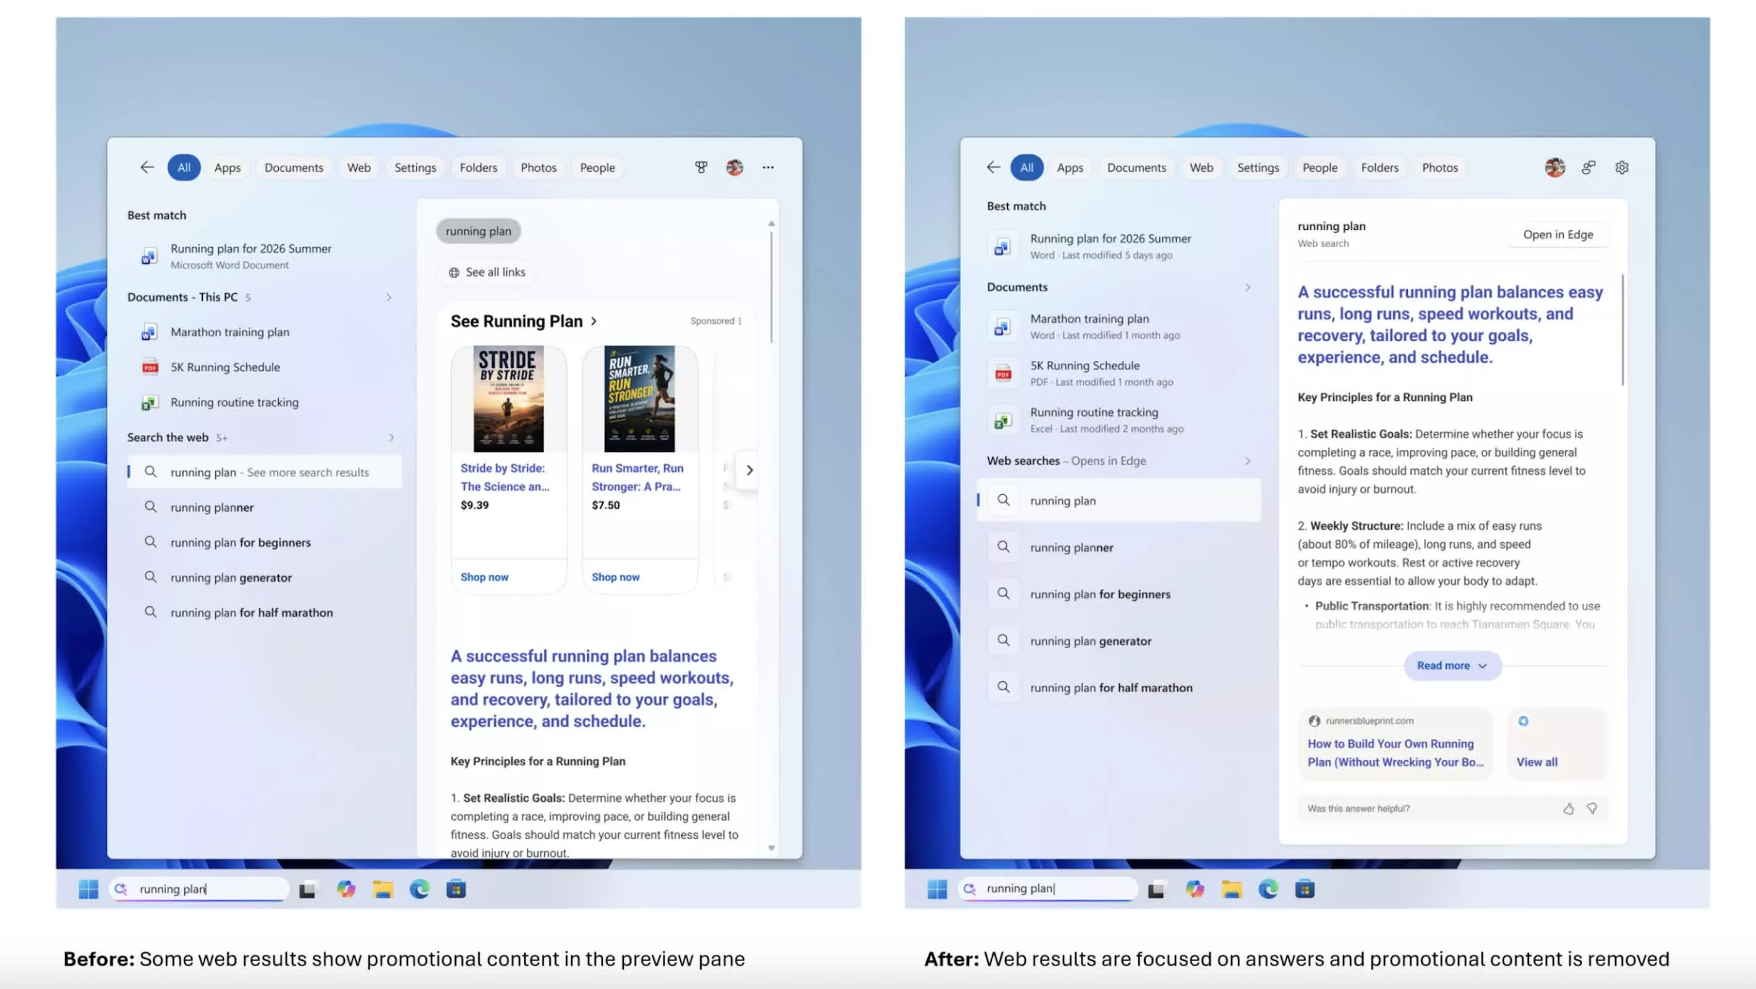
Task: Select running plan for half marathon in Before panel
Action: tap(265, 613)
